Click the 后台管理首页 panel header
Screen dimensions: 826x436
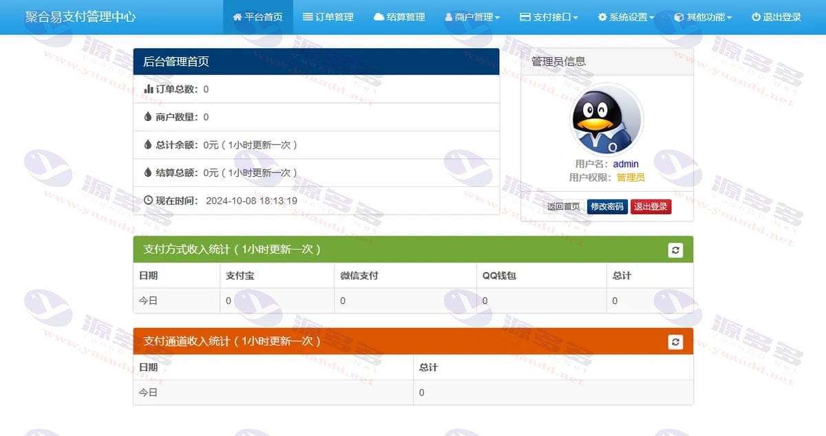click(316, 61)
